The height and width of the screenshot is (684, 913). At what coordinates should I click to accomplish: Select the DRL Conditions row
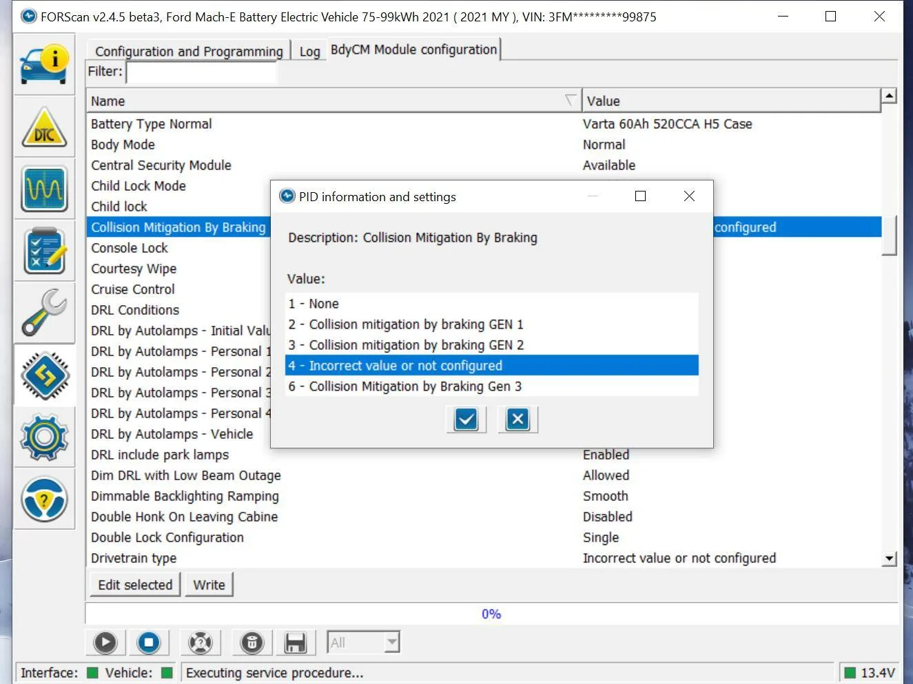coord(178,310)
